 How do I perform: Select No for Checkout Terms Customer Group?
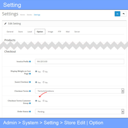point(44,101)
